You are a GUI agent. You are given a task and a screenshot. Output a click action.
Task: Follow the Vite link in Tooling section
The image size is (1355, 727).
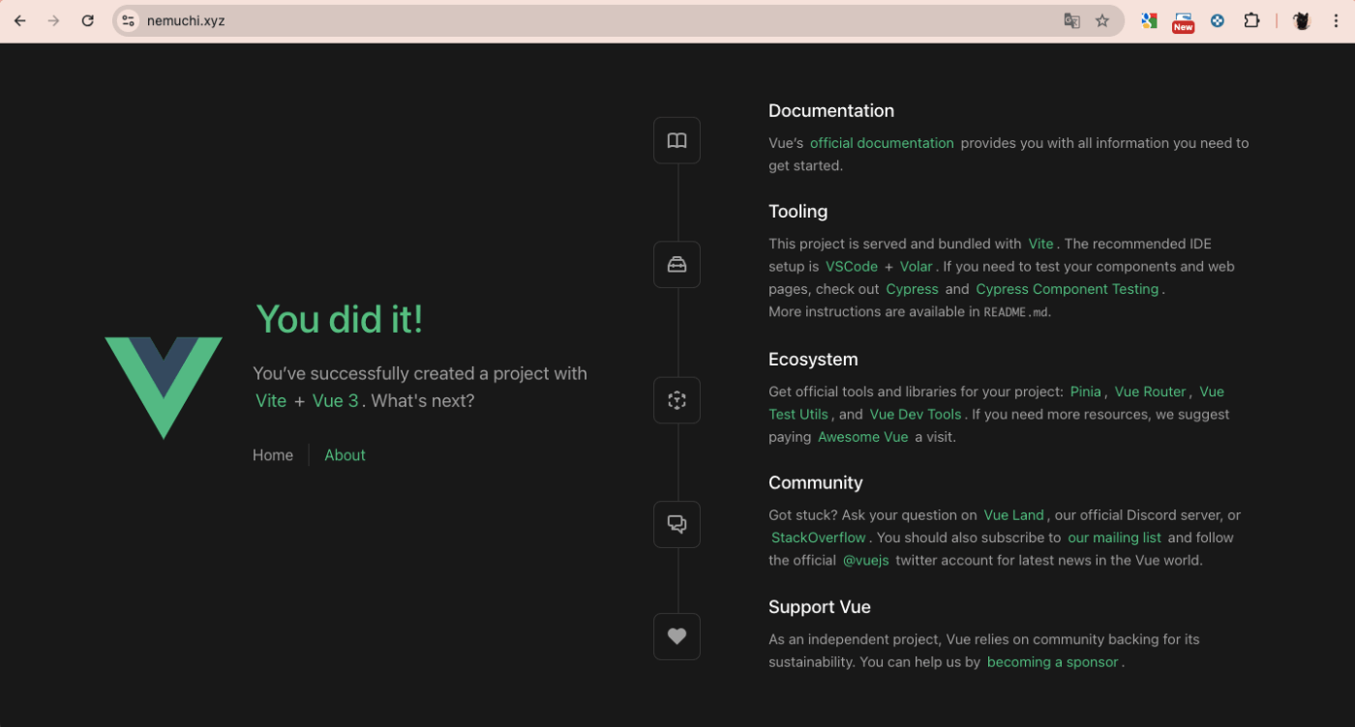coord(1040,244)
